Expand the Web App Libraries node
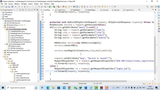Image resolution: width=160 pixels, height=90 pixels. pos(3,52)
